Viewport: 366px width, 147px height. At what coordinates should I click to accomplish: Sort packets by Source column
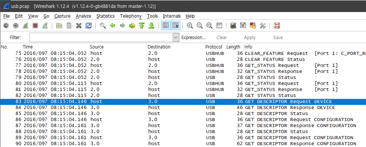pos(118,47)
